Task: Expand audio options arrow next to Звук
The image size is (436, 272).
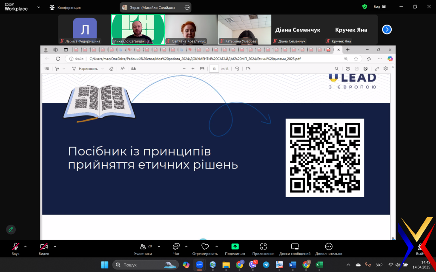Action: pyautogui.click(x=26, y=246)
